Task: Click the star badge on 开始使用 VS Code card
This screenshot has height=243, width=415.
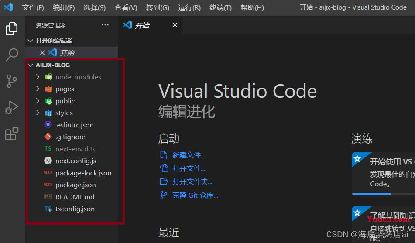Action: 357,158
